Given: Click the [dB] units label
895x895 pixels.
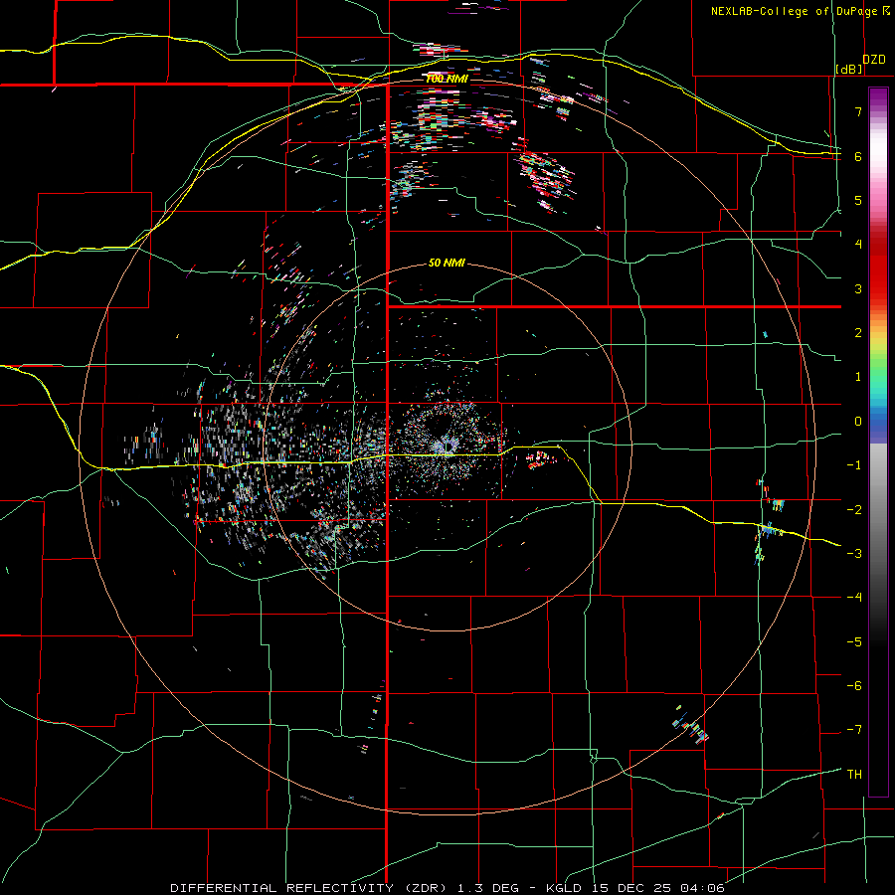Looking at the screenshot, I should (849, 69).
